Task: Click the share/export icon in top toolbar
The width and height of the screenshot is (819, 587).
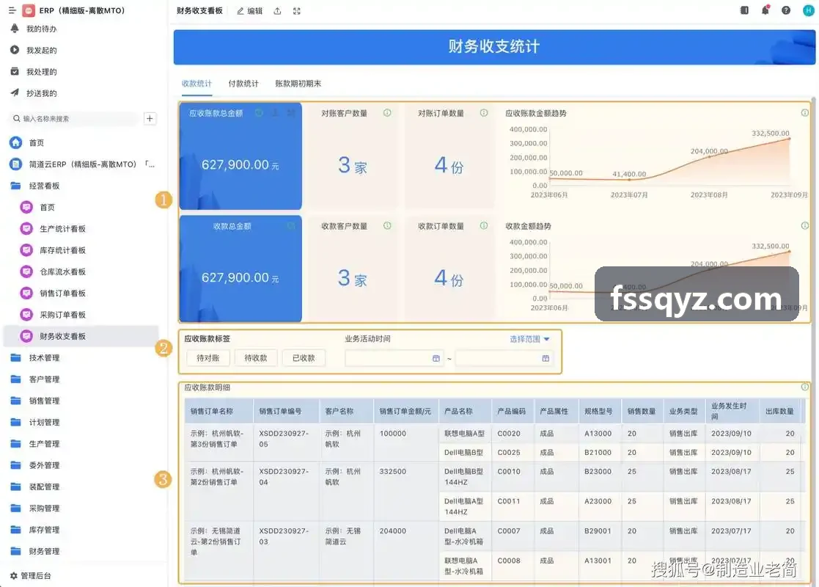Action: coord(277,11)
